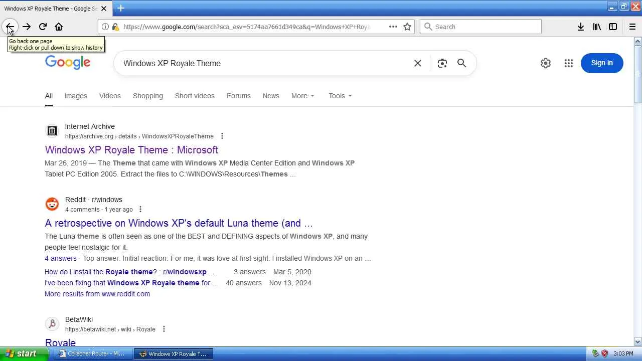
Task: Clear the Google search query
Action: [417, 63]
